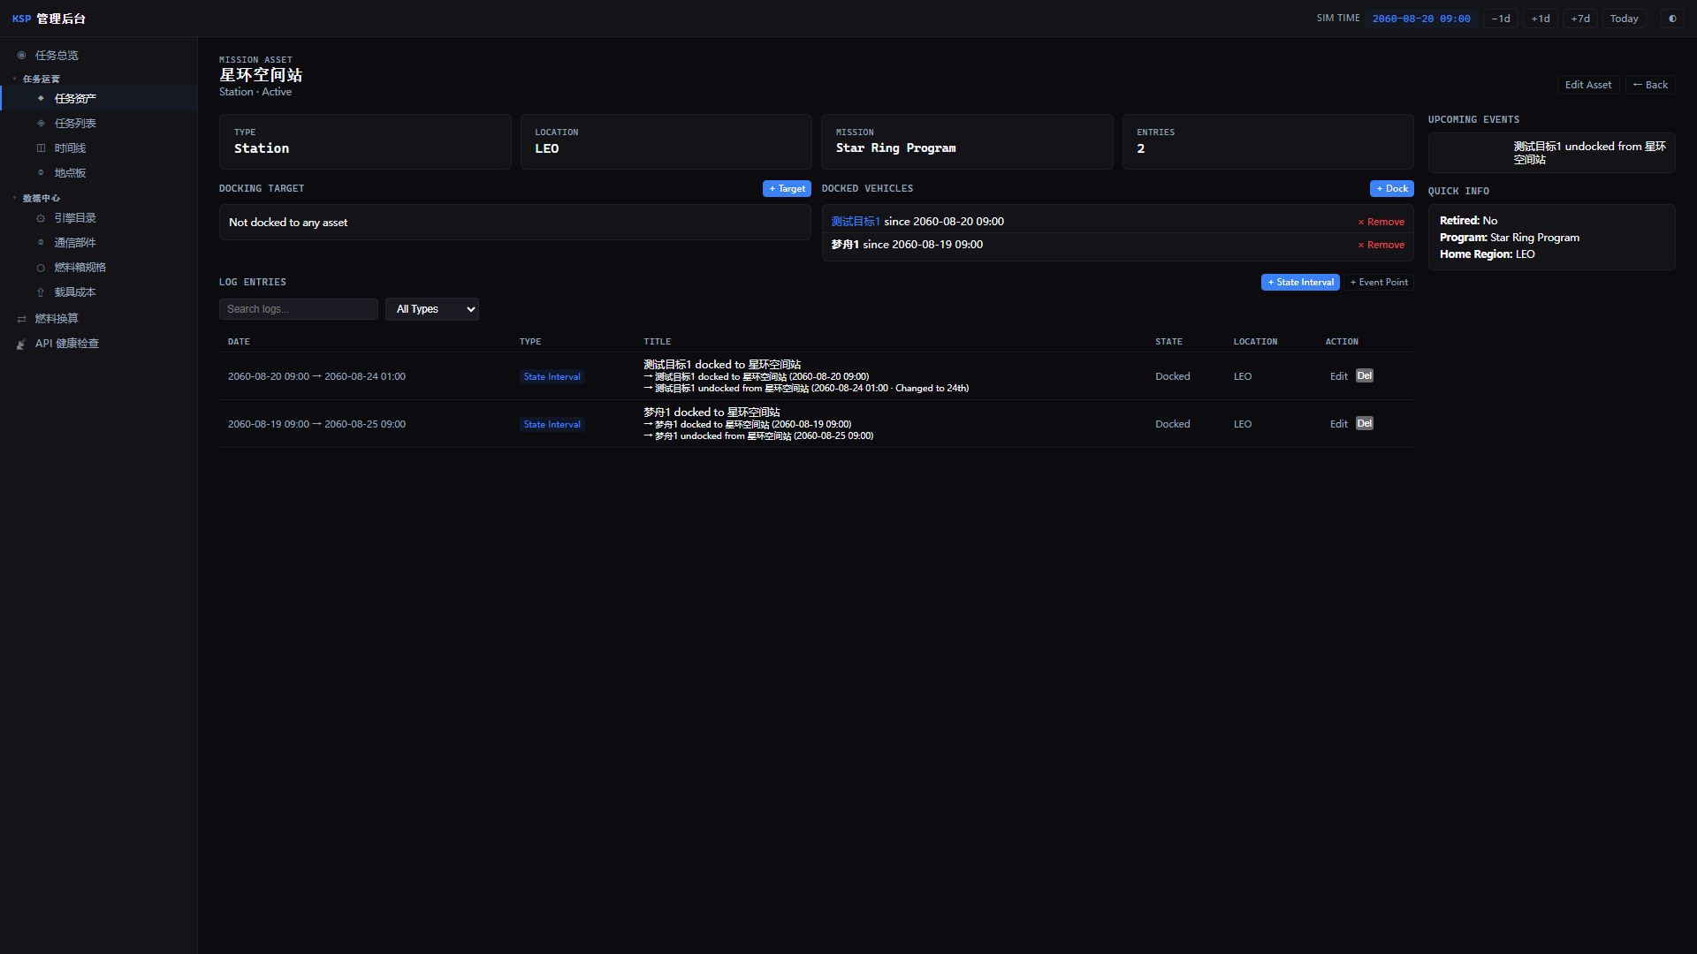Image resolution: width=1697 pixels, height=954 pixels.
Task: Click the 燃料换算 swap icon
Action: [21, 319]
